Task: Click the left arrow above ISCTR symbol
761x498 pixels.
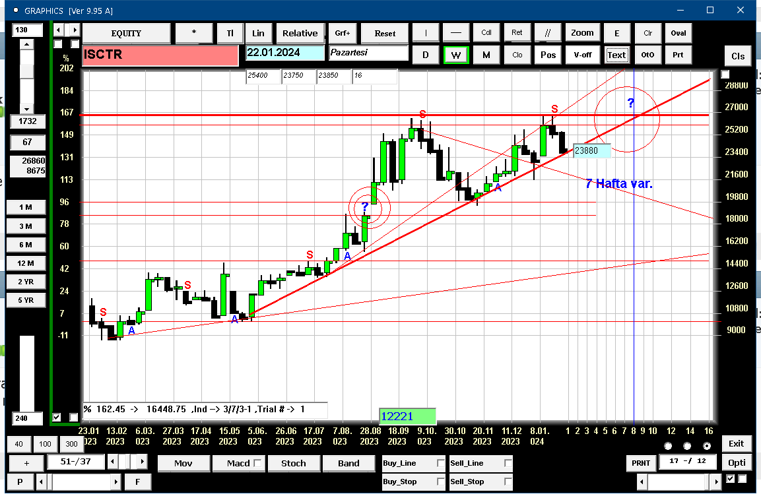Action: pyautogui.click(x=58, y=30)
